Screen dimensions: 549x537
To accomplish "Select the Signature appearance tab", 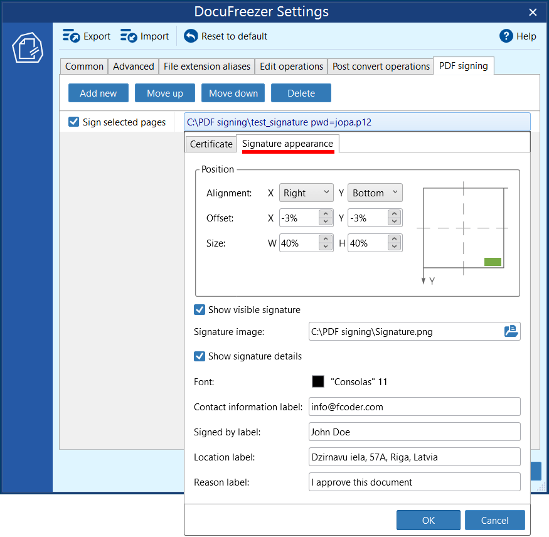I will pos(287,144).
